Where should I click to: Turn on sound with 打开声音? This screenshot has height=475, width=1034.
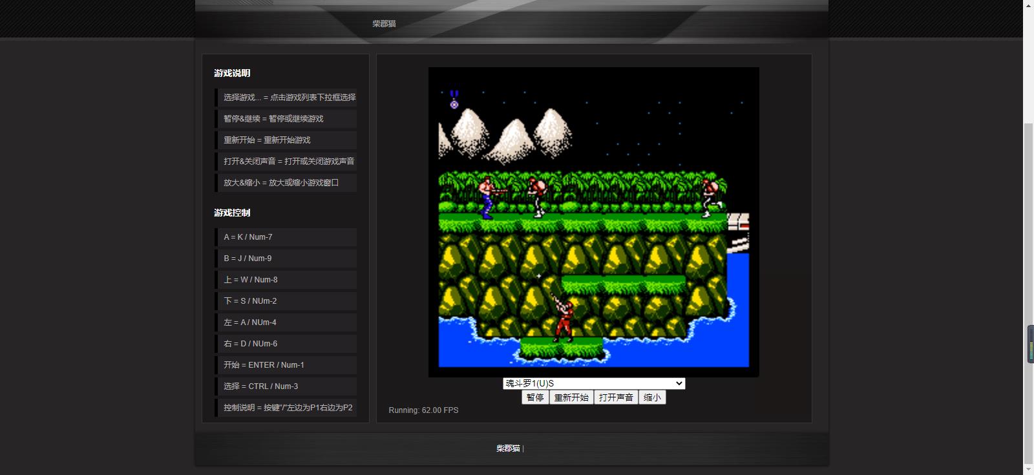click(x=616, y=397)
